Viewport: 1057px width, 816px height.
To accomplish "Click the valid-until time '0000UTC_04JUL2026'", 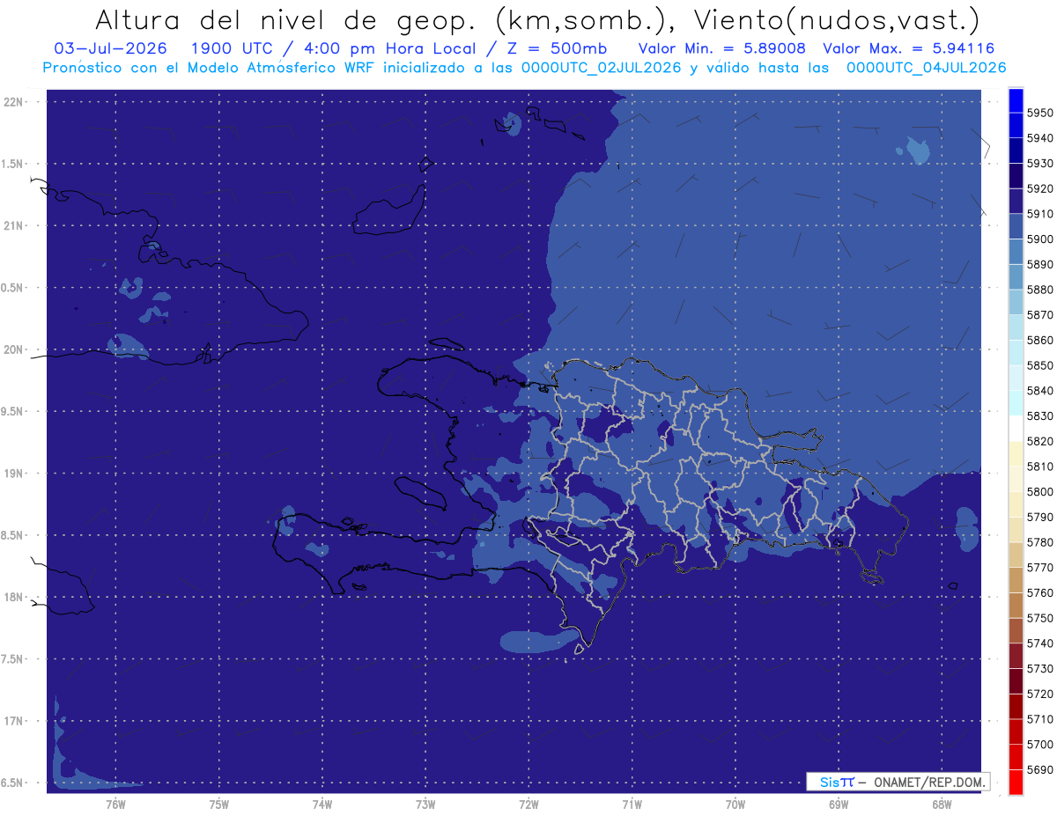I will [926, 68].
